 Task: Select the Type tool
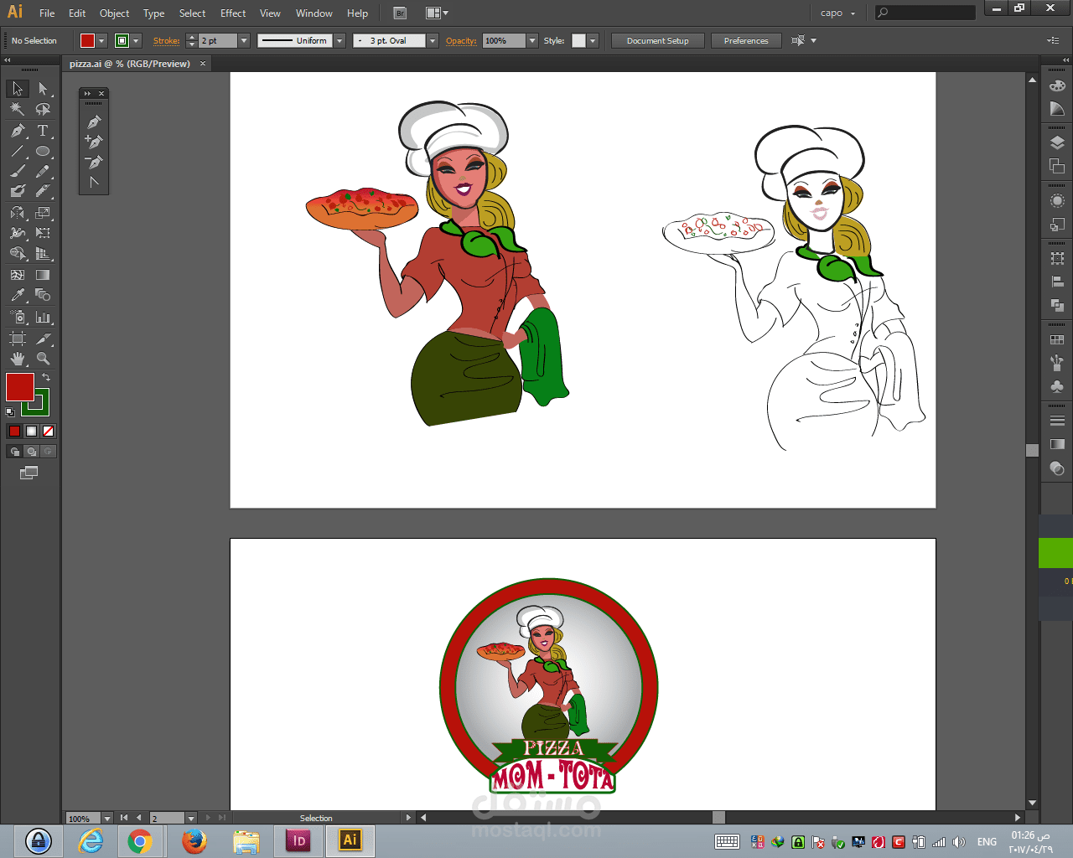(43, 131)
